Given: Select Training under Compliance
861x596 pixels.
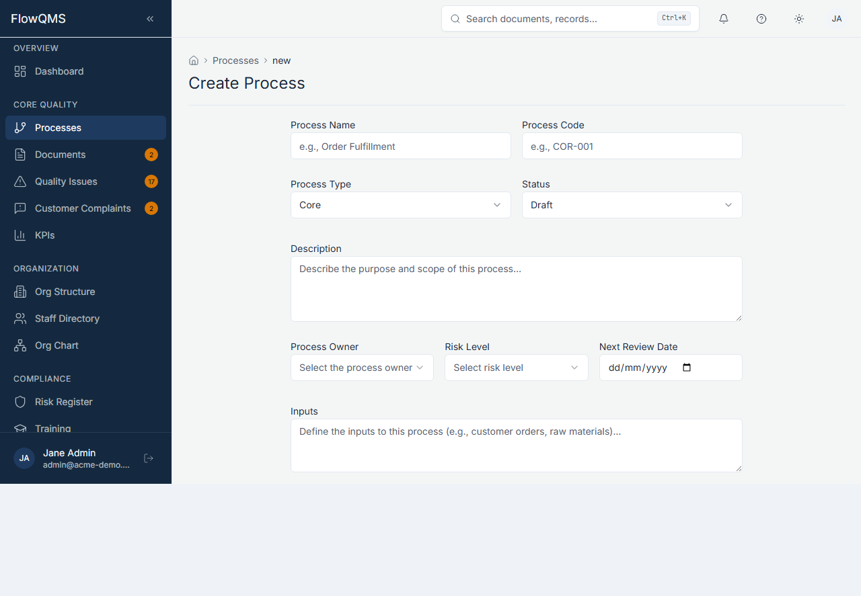Looking at the screenshot, I should click(x=52, y=429).
